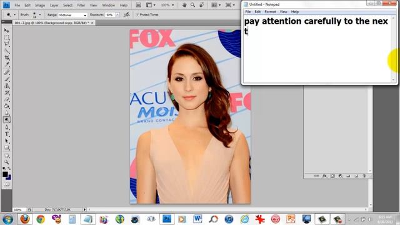
Task: Select the Type tool
Action: 7,134
